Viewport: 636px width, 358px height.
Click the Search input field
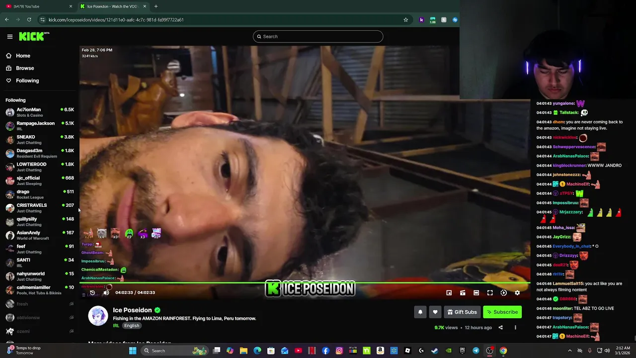click(318, 36)
